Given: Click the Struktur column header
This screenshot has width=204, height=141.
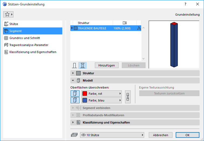Looking at the screenshot, I should 95,23.
